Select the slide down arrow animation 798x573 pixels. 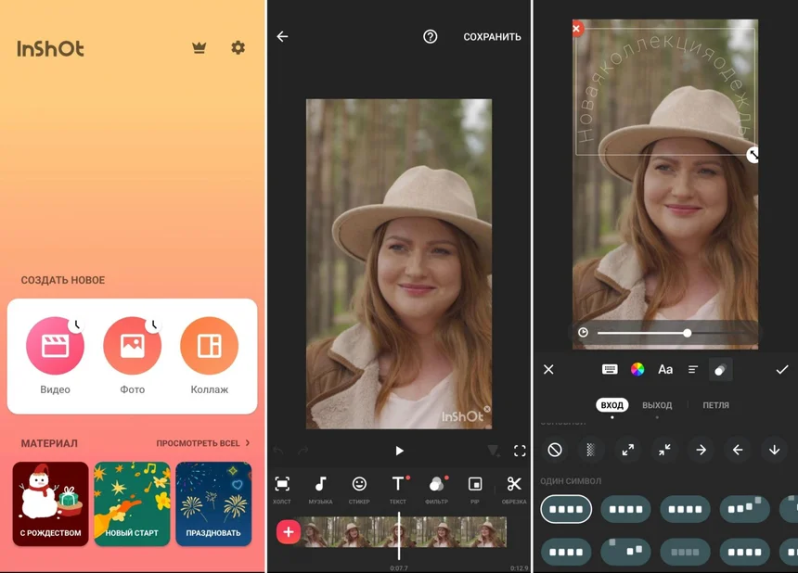click(x=775, y=450)
